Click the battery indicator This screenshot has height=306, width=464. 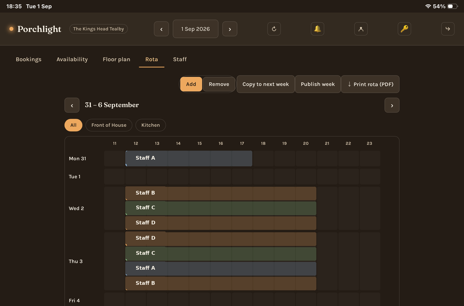click(x=452, y=6)
